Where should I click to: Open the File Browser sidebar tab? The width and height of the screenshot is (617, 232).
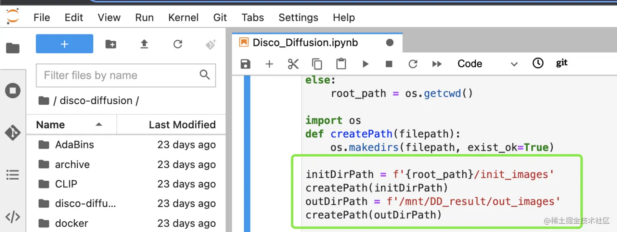(x=13, y=48)
